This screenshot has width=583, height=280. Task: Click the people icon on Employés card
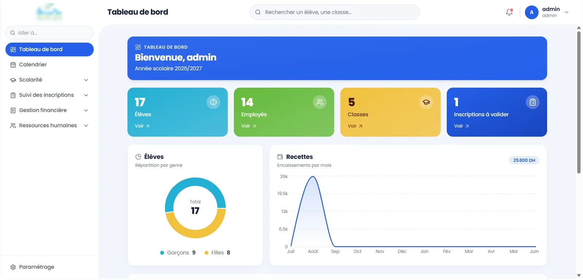point(320,102)
